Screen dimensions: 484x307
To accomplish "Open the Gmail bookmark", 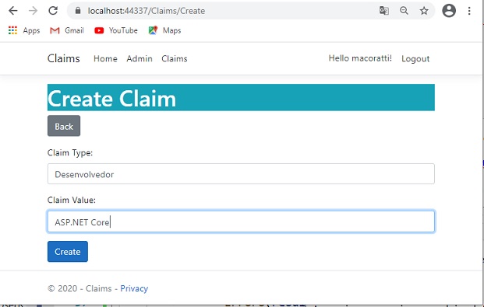I will pos(67,30).
